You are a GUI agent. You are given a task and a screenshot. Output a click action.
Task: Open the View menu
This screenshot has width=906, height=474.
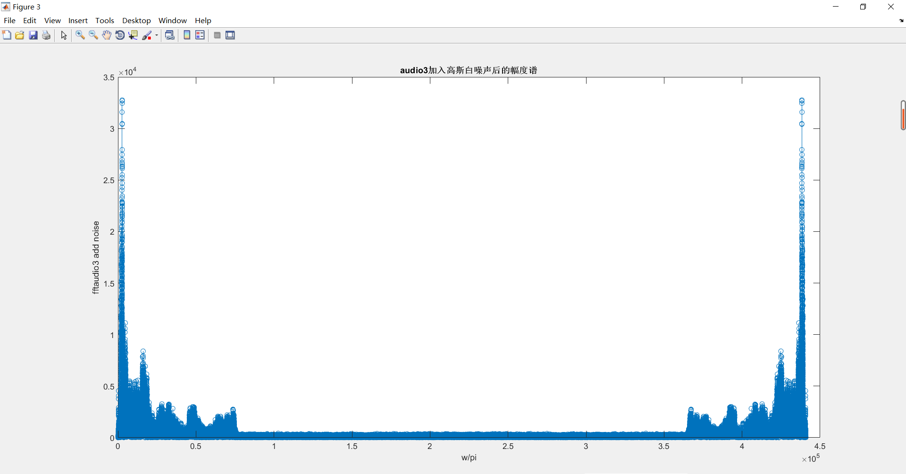tap(52, 21)
